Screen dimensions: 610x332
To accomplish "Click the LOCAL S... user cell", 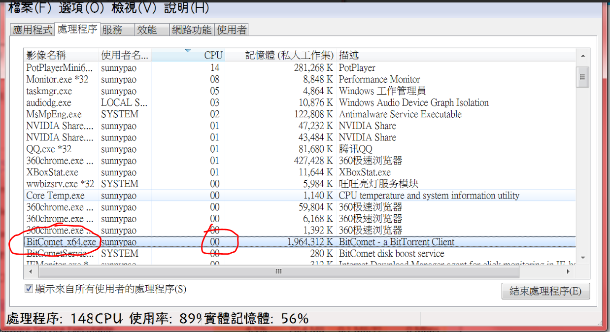I will [x=124, y=102].
